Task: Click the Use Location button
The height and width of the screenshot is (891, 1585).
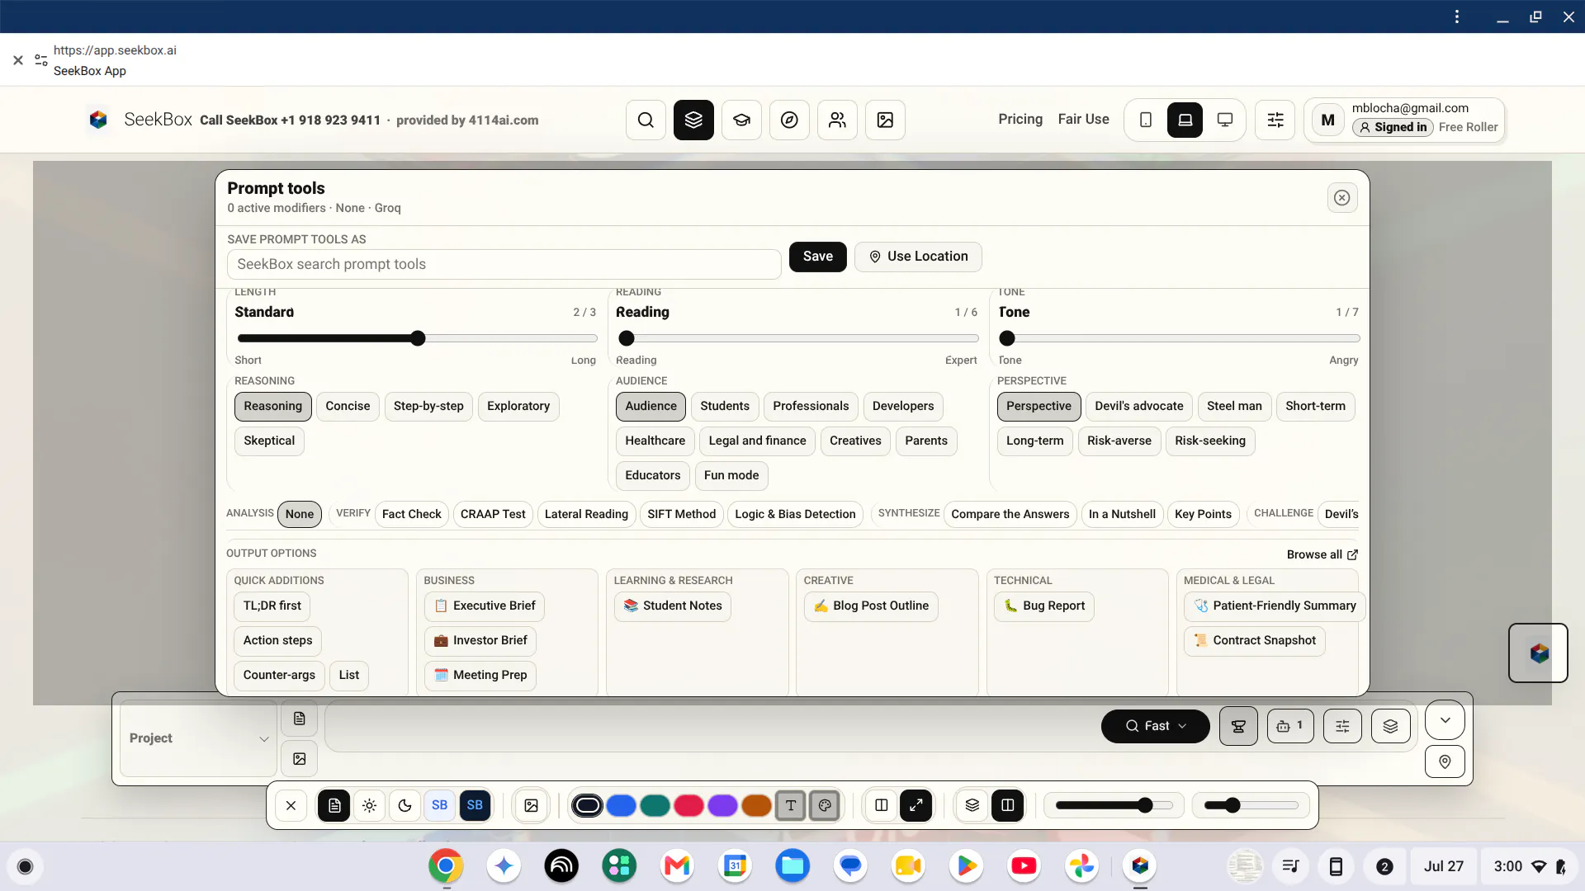Action: [x=918, y=257]
